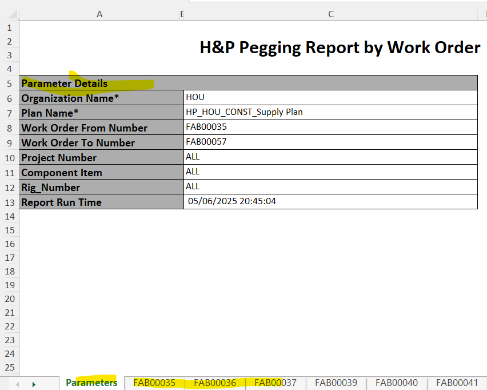Select row 8 header
The image size is (487, 390).
(x=9, y=128)
